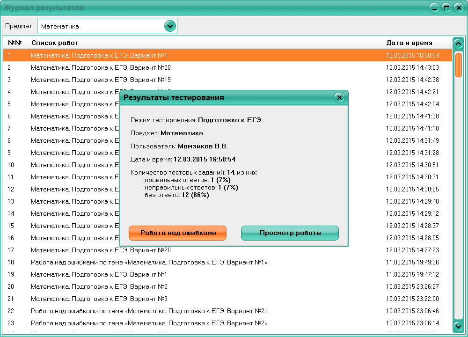Screen dimensions: 468x337
Task: Click the Математика subject combo box field
Action: (101, 26)
